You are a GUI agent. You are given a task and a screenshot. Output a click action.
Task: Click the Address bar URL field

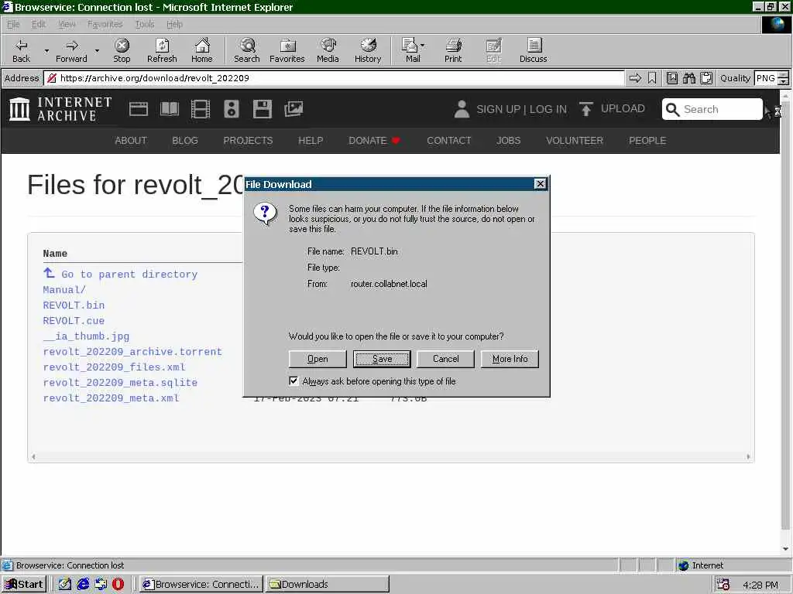(x=334, y=78)
